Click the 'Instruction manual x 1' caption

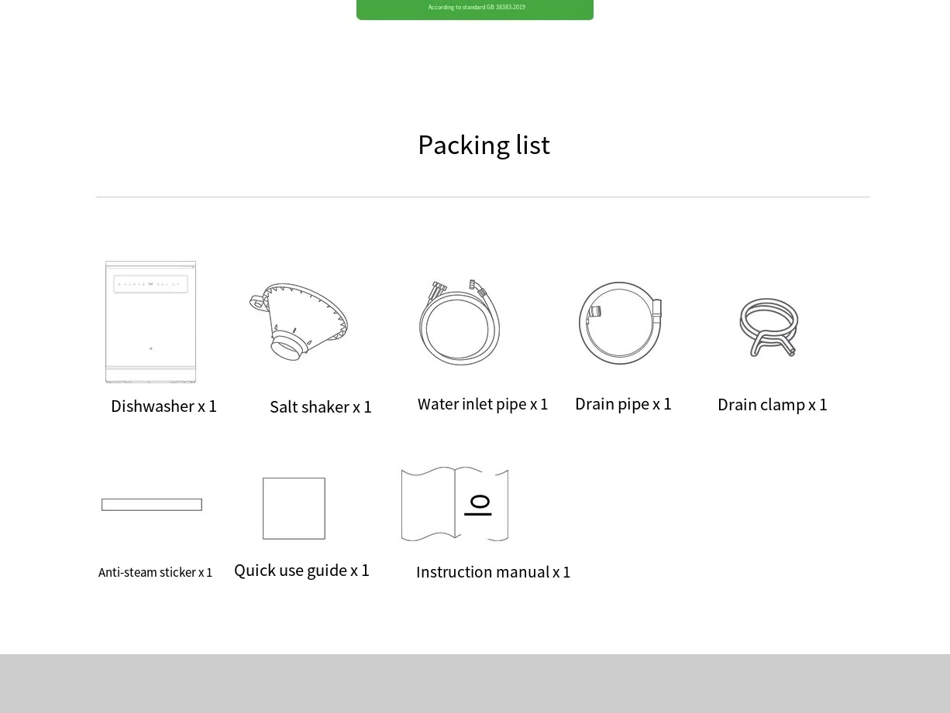[x=493, y=572]
